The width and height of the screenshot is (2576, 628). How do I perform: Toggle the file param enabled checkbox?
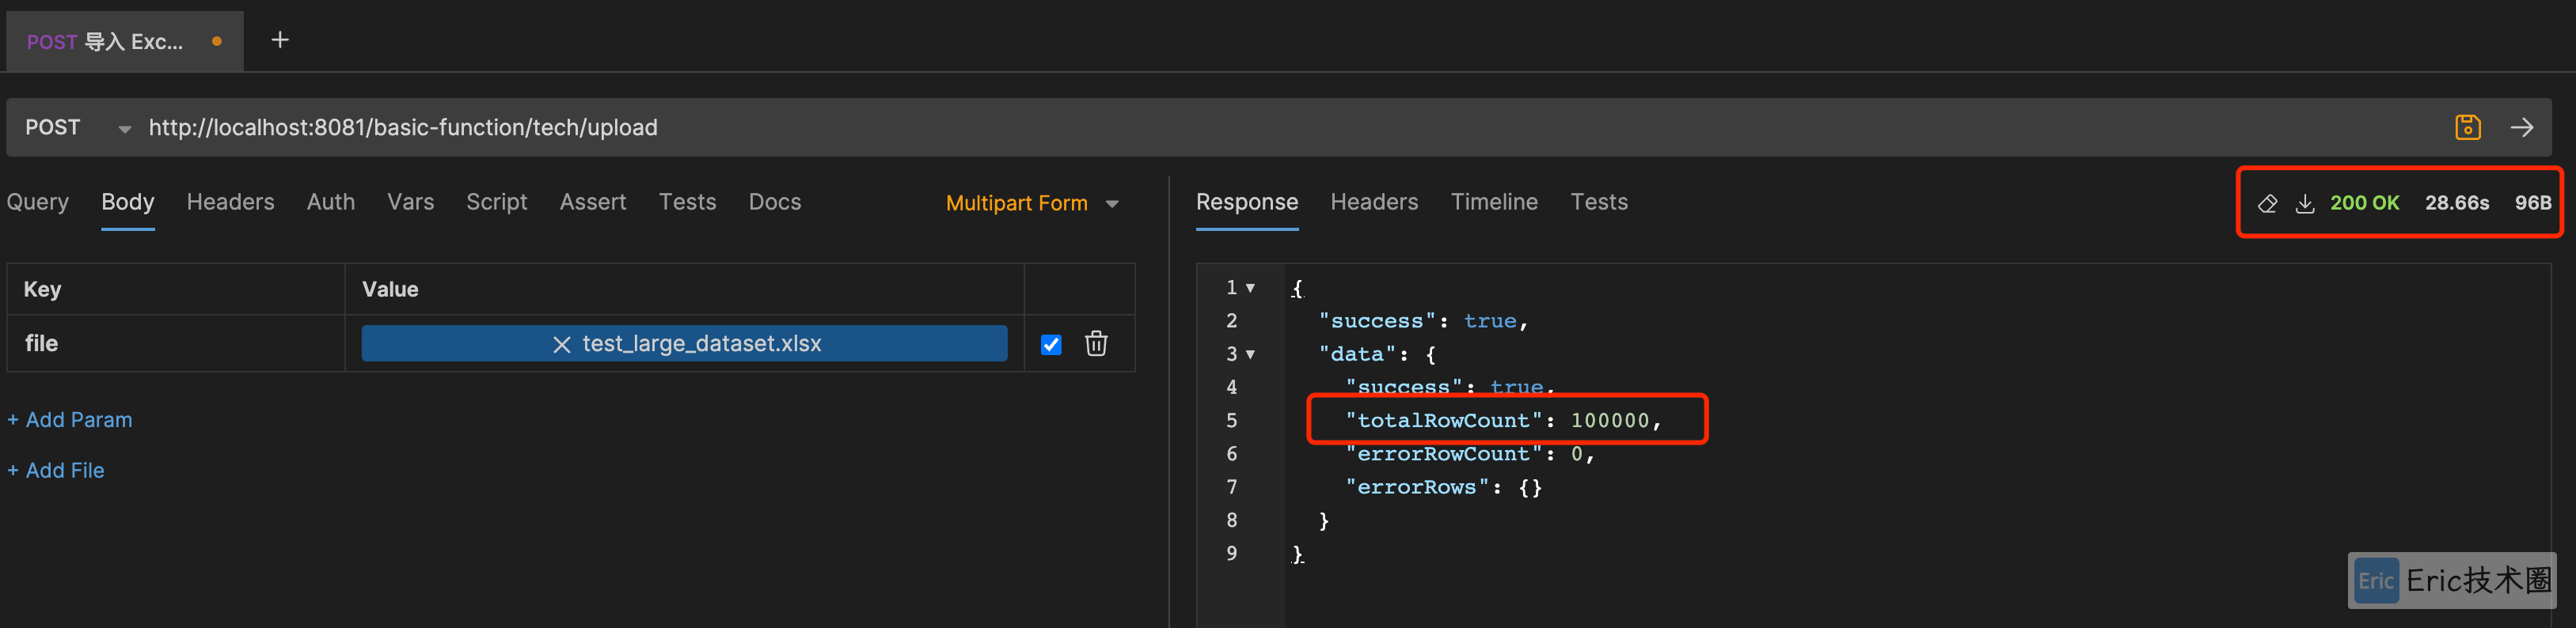tap(1051, 345)
